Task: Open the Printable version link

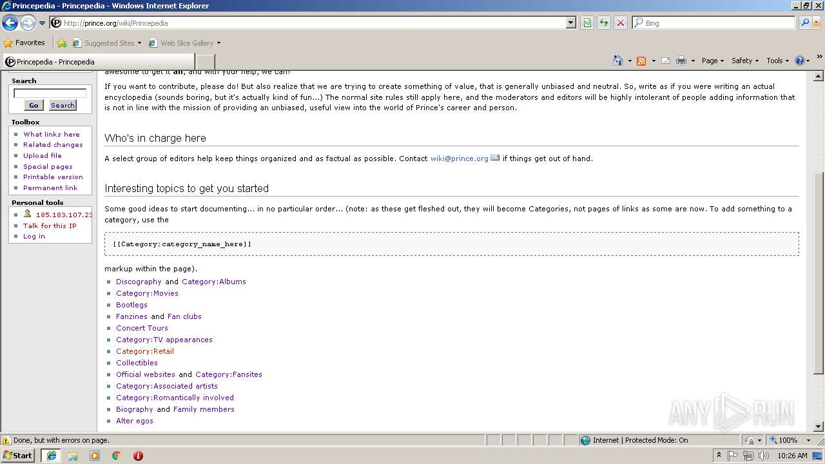Action: point(53,177)
